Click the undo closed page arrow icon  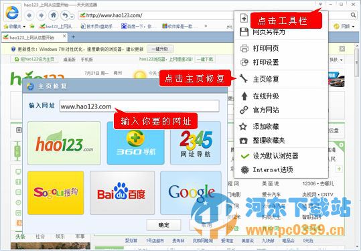pyautogui.click(x=65, y=15)
